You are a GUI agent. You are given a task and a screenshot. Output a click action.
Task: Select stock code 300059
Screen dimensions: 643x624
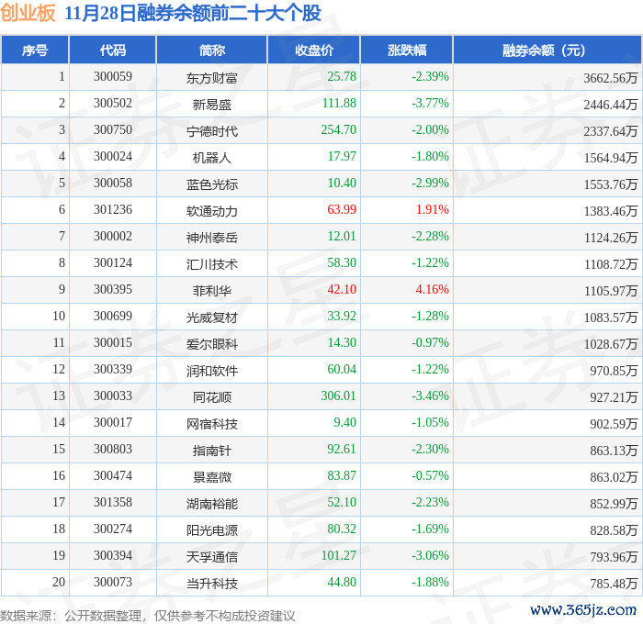click(113, 76)
